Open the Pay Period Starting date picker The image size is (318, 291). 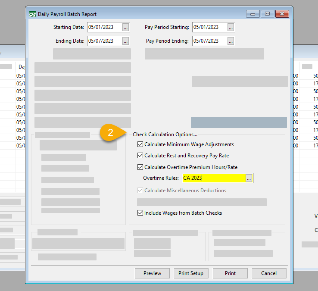[x=231, y=27]
